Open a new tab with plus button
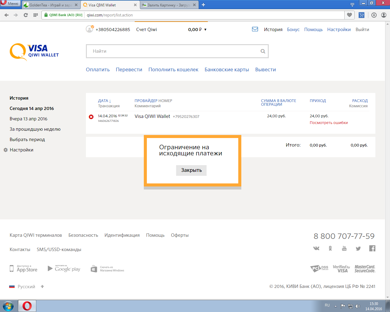 (203, 5)
